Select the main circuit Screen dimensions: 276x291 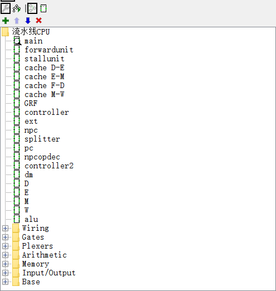[33, 41]
